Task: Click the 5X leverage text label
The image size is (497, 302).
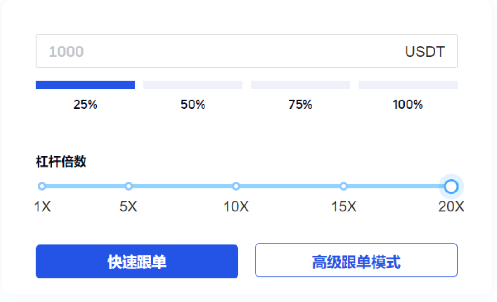Action: pyautogui.click(x=128, y=207)
